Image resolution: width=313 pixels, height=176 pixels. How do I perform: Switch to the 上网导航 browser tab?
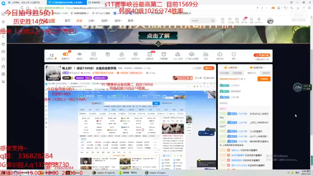pyautogui.click(x=25, y=2)
